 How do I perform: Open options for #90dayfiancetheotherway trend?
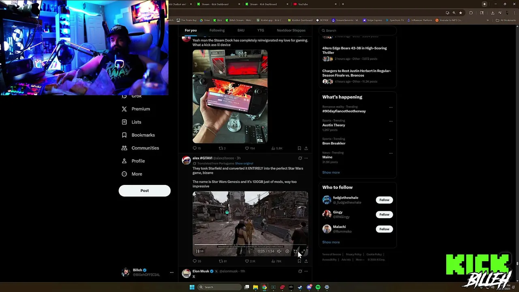coord(391,107)
